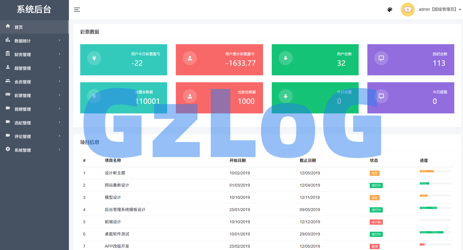Click the 用户累计彩票盈亏 red card
Image resolution: width=463 pixels, height=250 pixels.
point(219,60)
